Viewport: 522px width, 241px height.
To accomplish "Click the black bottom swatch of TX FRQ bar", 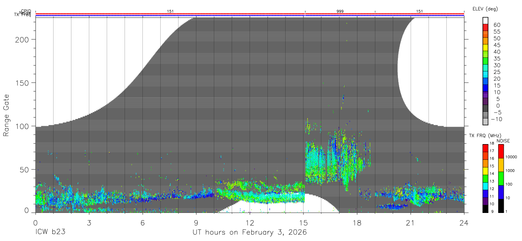I will tap(485, 209).
